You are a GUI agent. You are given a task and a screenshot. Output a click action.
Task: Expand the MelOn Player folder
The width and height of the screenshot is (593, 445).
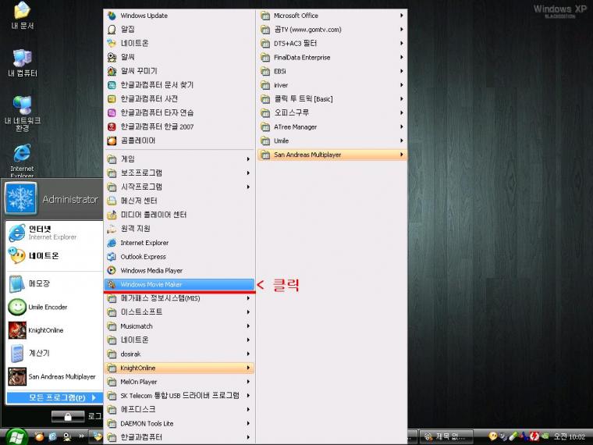[179, 382]
